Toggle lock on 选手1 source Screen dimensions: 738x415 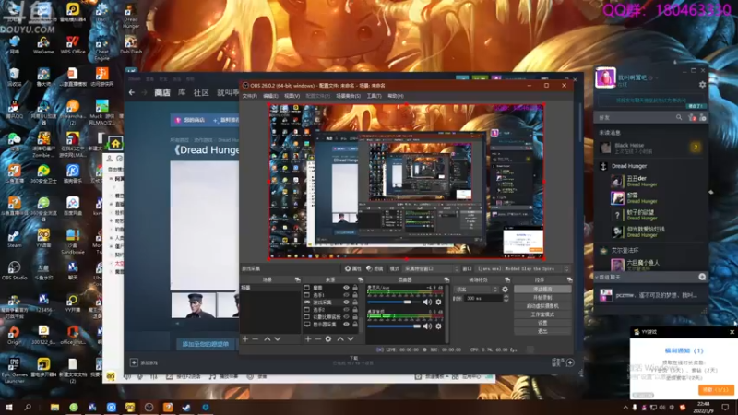(355, 295)
